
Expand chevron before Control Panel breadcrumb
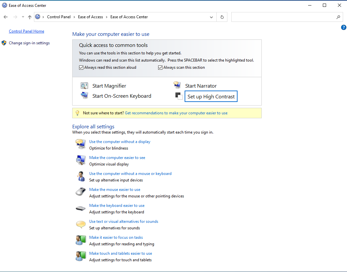click(43, 17)
